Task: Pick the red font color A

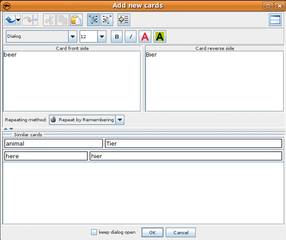Action: [x=145, y=37]
